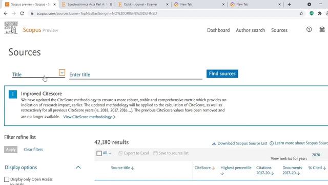Reload the Scopus page
Viewport: 328px width, 185px height.
(x=22, y=13)
